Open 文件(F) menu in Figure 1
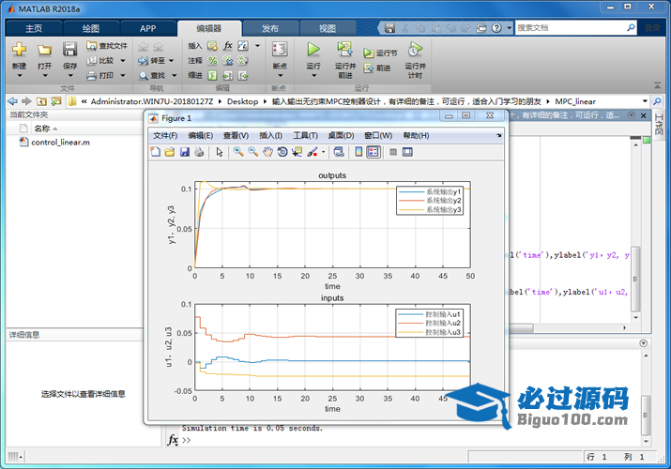The width and height of the screenshot is (671, 469). pyautogui.click(x=165, y=135)
